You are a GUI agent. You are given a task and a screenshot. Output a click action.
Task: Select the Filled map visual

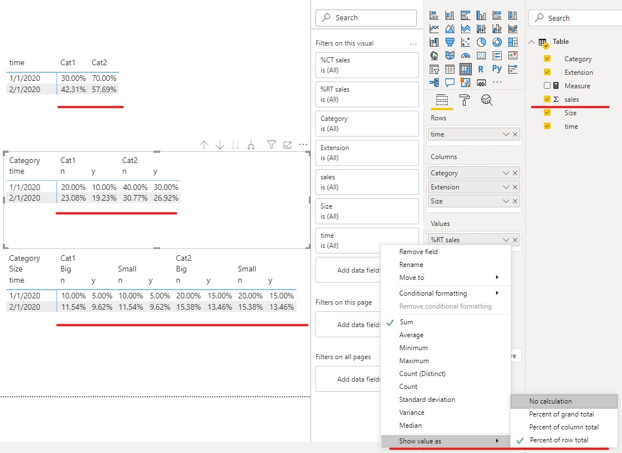pyautogui.click(x=450, y=56)
